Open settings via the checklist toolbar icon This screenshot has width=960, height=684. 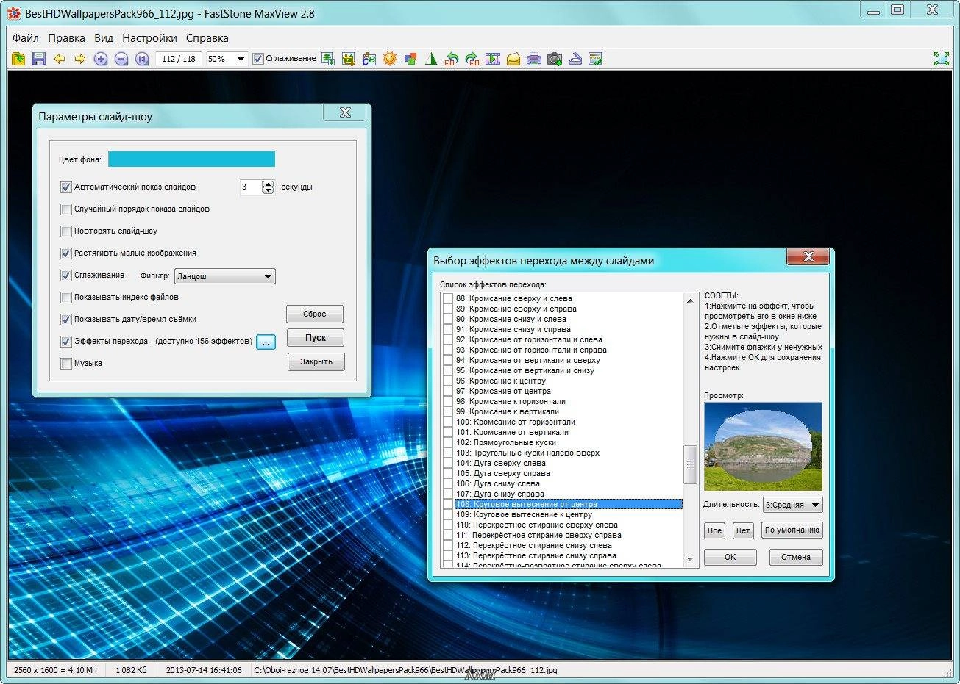click(x=596, y=59)
